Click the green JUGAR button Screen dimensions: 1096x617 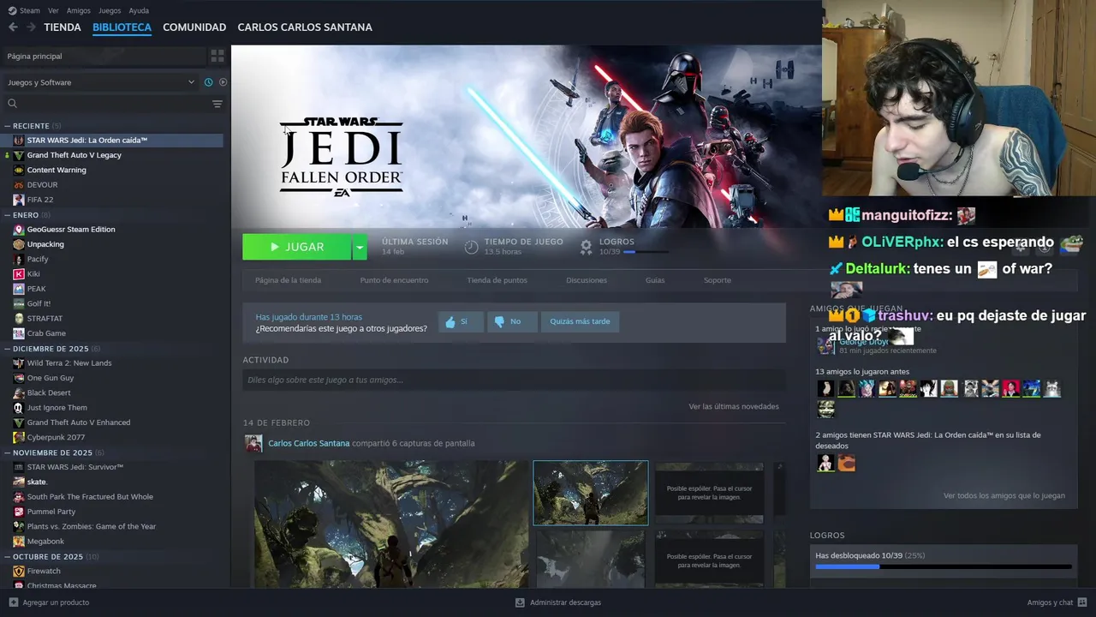(x=297, y=247)
